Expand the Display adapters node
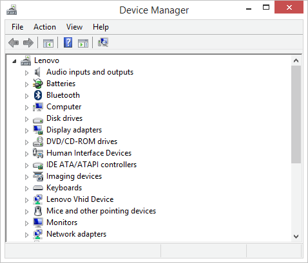 pyautogui.click(x=26, y=131)
